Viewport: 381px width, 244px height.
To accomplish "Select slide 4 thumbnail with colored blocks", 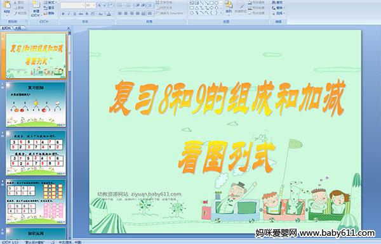I will [36, 202].
